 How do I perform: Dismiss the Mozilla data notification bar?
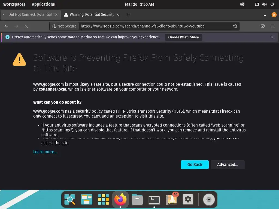point(272,37)
